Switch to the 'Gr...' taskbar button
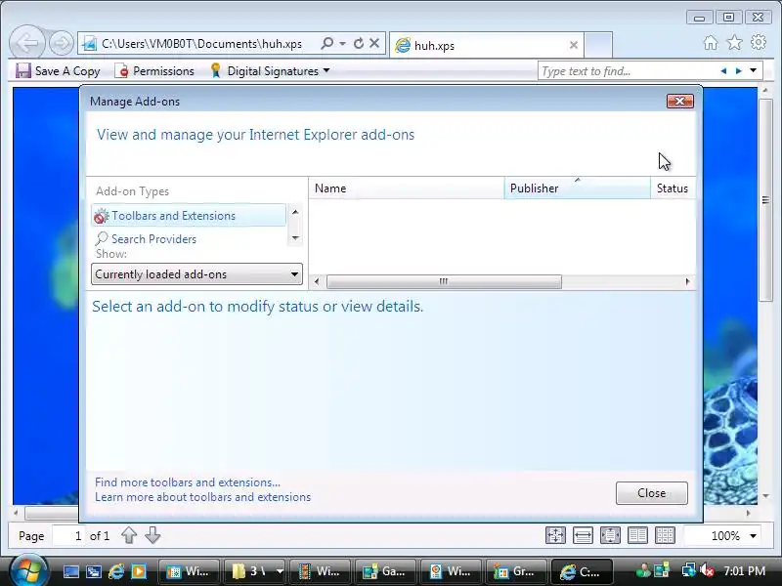Screen dimensions: 782x586 click(516, 571)
